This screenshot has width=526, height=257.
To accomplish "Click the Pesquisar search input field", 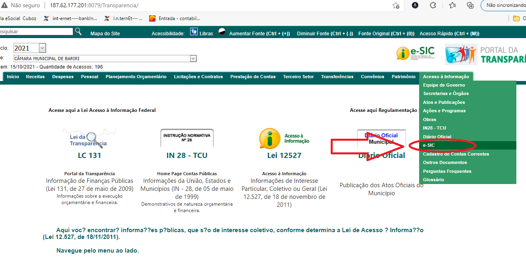I will 36,31.
